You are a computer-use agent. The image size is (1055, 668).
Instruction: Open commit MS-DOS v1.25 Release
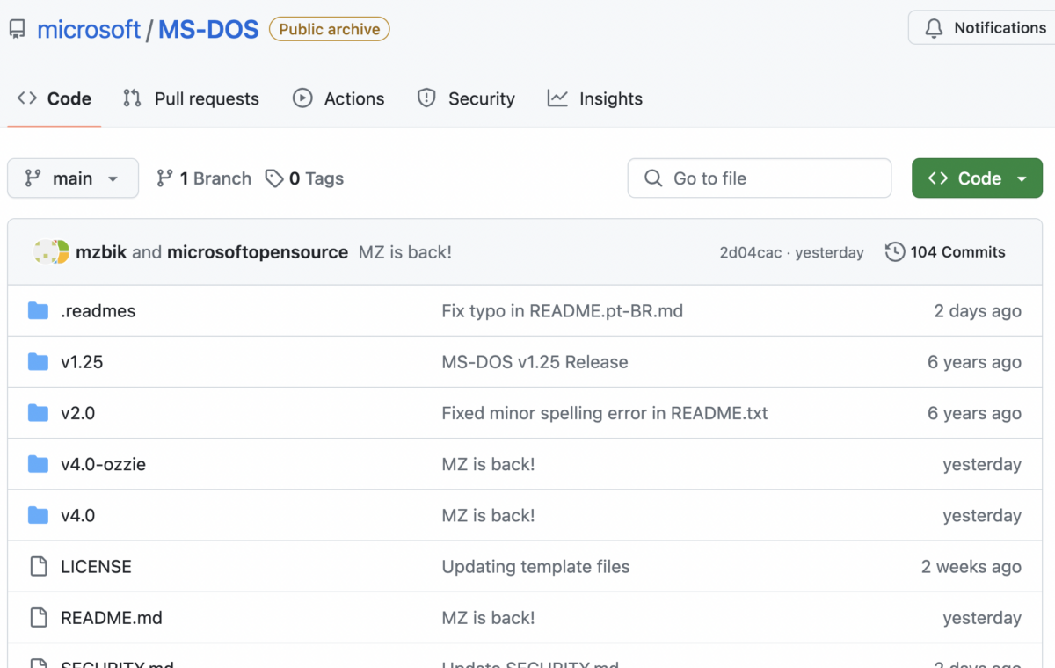[535, 362]
